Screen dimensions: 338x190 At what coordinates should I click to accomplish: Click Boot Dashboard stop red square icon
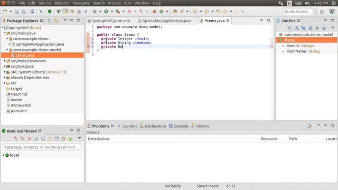pos(30,138)
